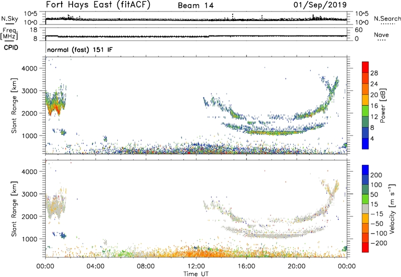401x277 pixels.
Task: Click the light green segment of Power color bar
Action: point(365,110)
